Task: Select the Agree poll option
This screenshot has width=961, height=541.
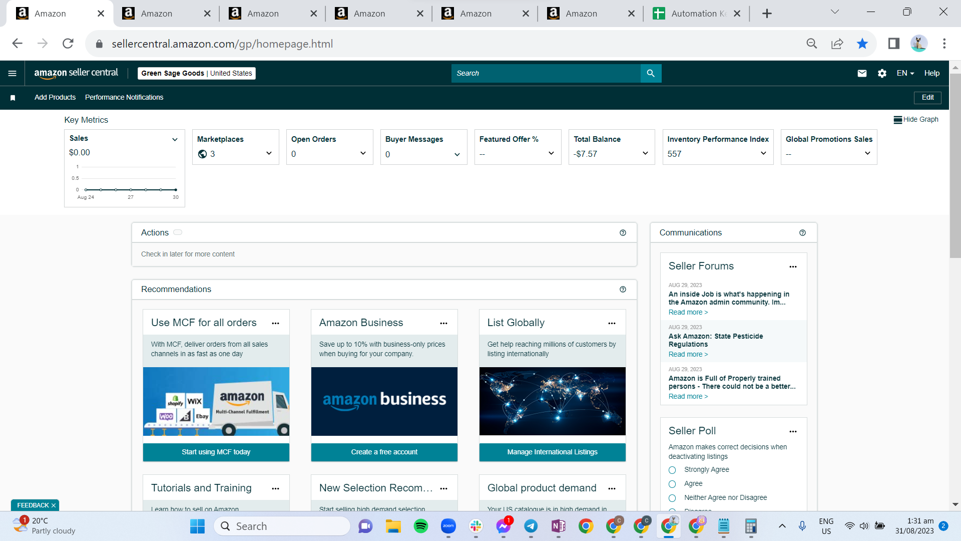Action: 672,484
